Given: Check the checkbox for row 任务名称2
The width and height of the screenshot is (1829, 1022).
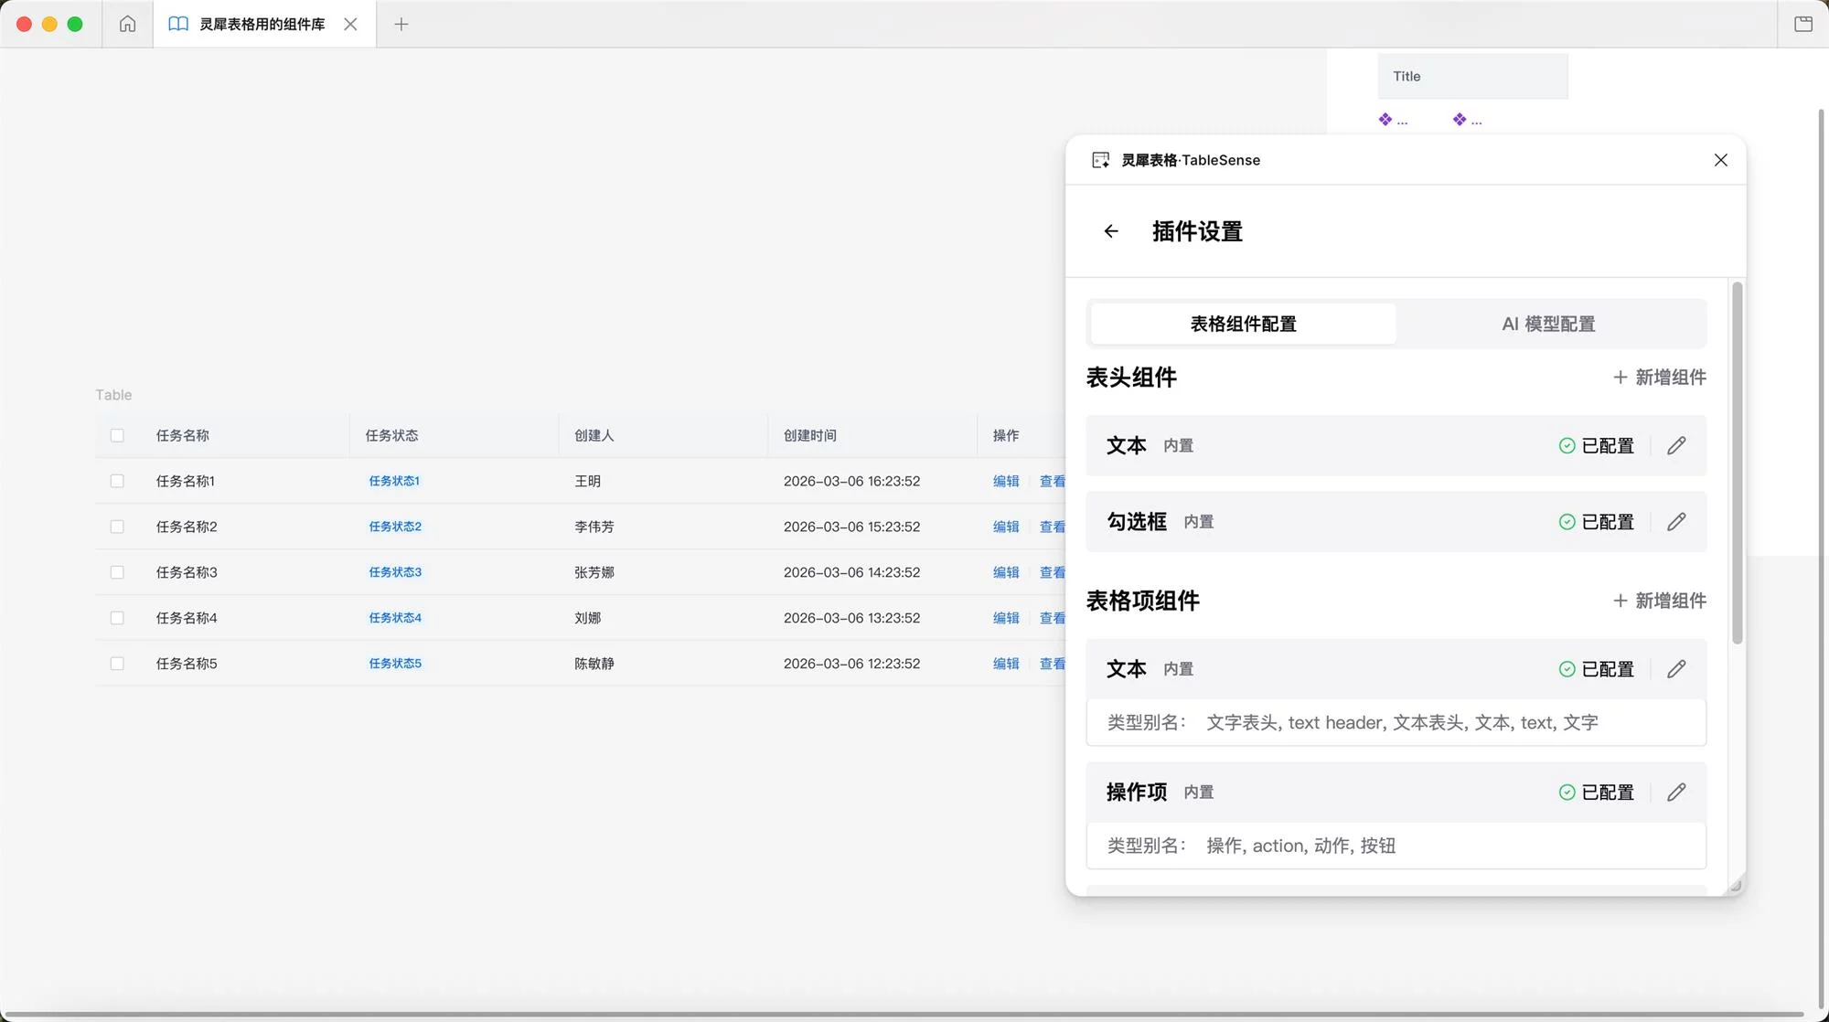Looking at the screenshot, I should pyautogui.click(x=118, y=526).
